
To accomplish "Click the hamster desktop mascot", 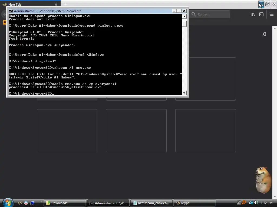I will pyautogui.click(x=263, y=180).
